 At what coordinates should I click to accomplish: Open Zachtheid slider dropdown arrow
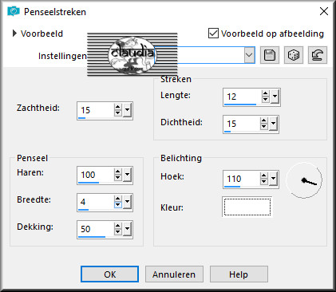[128, 110]
